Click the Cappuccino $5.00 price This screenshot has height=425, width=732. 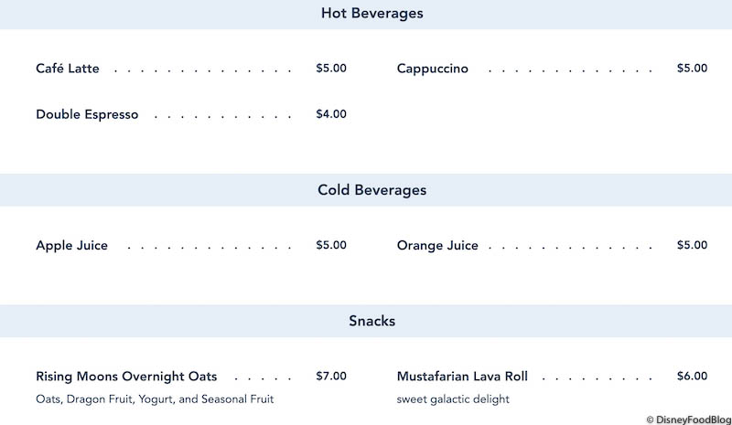[692, 69]
